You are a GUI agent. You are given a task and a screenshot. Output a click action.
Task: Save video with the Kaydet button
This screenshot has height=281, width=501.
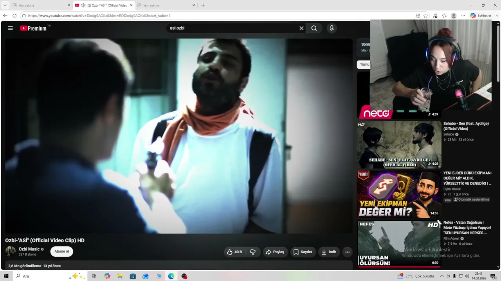click(x=303, y=252)
